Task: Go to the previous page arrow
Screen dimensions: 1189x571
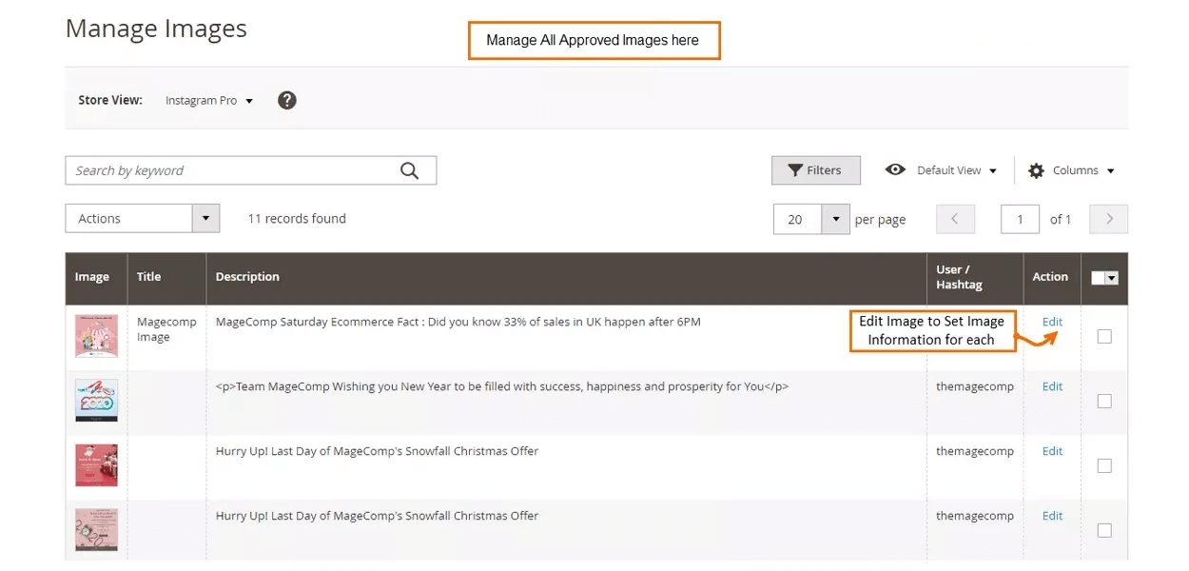Action: [955, 219]
